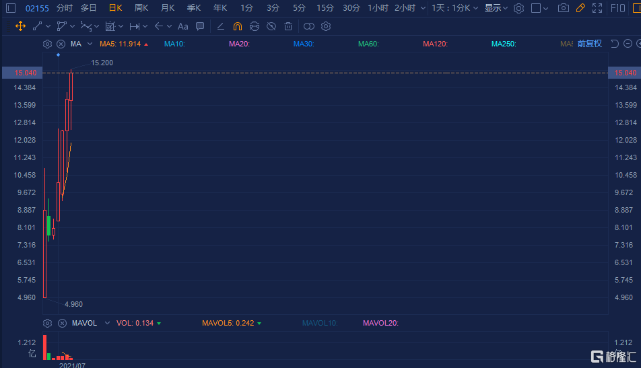The image size is (641, 368).
Task: Click the trash icon to delete drawings
Action: click(x=288, y=26)
